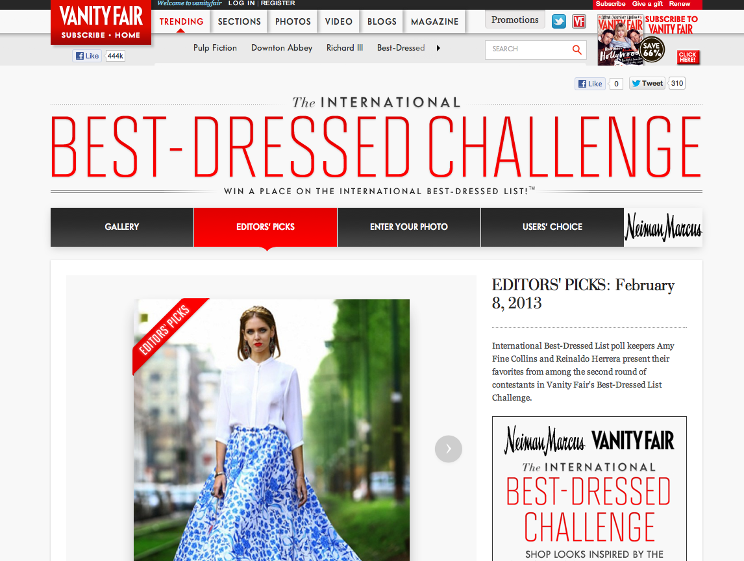744x561 pixels.
Task: Click the Neiman Marcus logo in navigation
Action: click(x=663, y=227)
